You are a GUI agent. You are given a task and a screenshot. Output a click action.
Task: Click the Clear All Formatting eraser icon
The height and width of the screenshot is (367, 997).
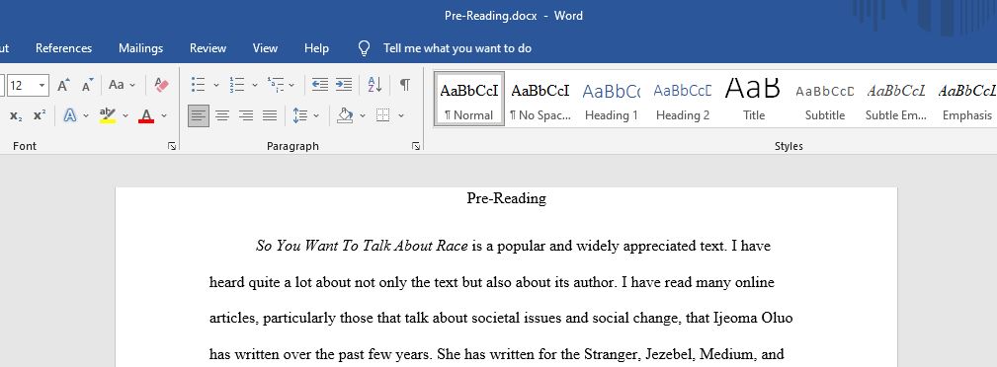coord(161,85)
